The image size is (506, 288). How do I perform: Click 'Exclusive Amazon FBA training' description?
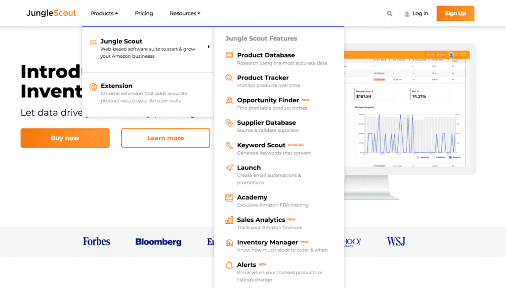(273, 205)
